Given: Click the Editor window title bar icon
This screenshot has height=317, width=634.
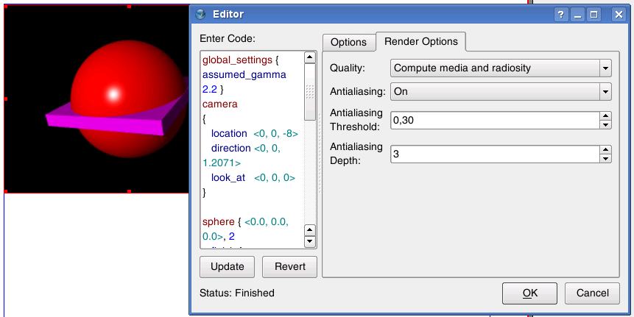Looking at the screenshot, I should (201, 14).
